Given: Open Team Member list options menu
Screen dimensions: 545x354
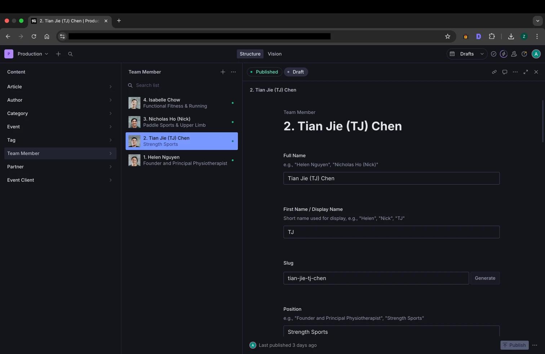Looking at the screenshot, I should [x=233, y=72].
